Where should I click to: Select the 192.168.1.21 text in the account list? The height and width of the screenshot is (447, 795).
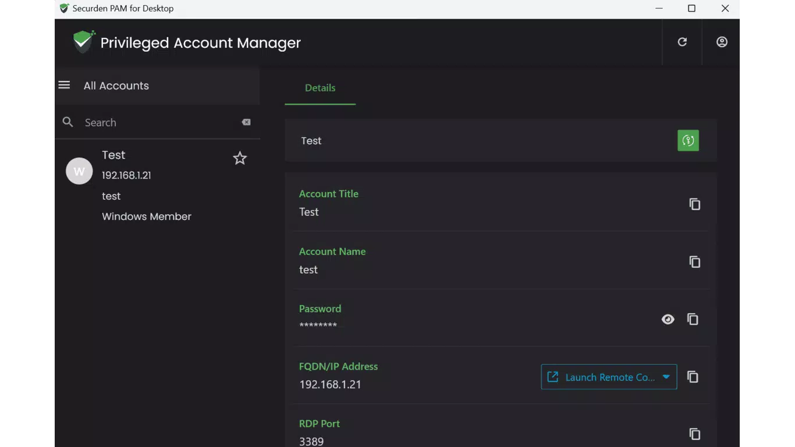tap(126, 175)
